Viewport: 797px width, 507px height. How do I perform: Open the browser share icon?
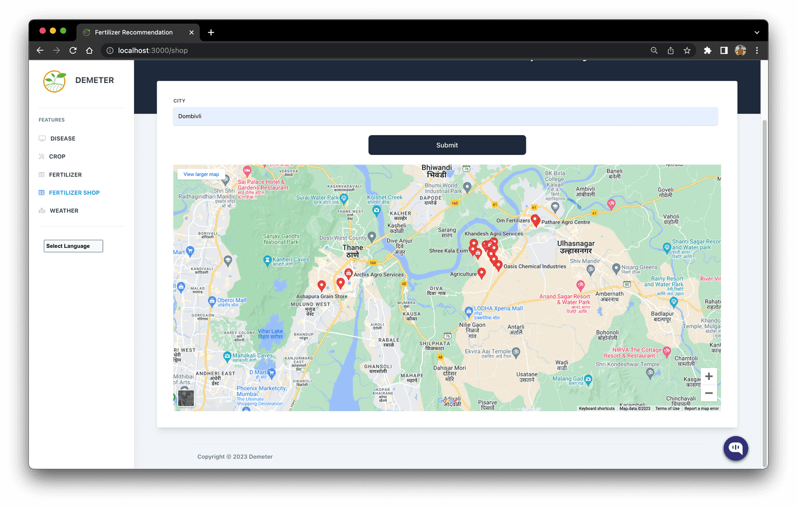pyautogui.click(x=670, y=50)
